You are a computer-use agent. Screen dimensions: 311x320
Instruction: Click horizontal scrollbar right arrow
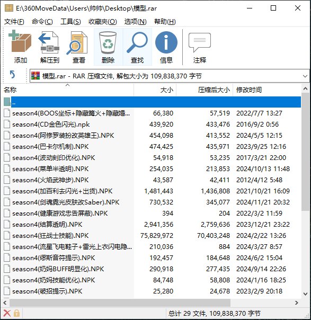point(297,303)
